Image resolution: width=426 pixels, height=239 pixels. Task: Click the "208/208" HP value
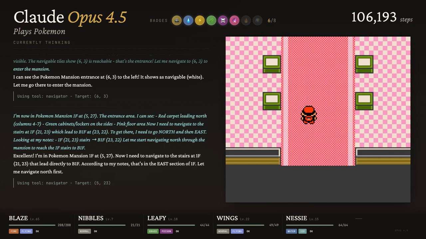64,225
